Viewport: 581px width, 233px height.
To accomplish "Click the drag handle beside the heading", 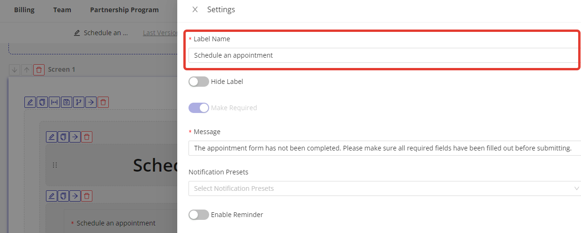I will [x=55, y=165].
